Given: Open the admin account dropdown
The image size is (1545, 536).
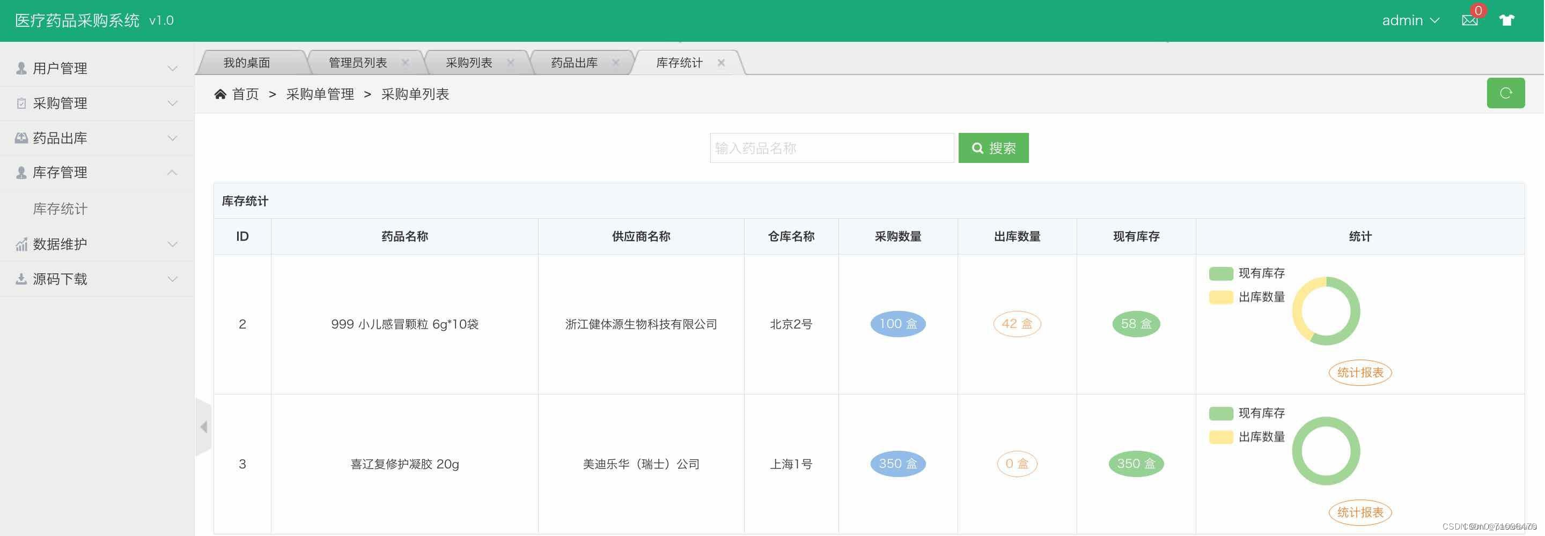Looking at the screenshot, I should coord(1410,20).
